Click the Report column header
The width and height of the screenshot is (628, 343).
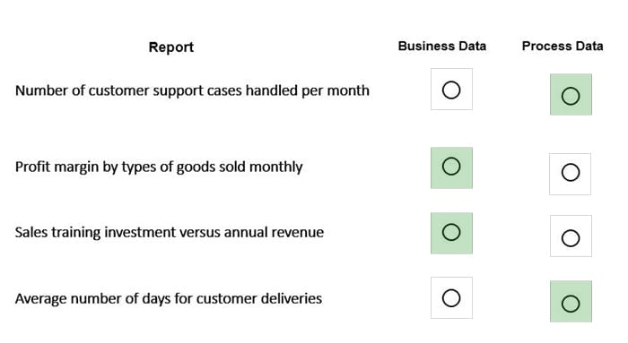click(171, 47)
